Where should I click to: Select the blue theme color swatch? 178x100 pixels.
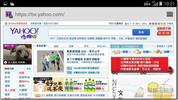click(x=150, y=23)
